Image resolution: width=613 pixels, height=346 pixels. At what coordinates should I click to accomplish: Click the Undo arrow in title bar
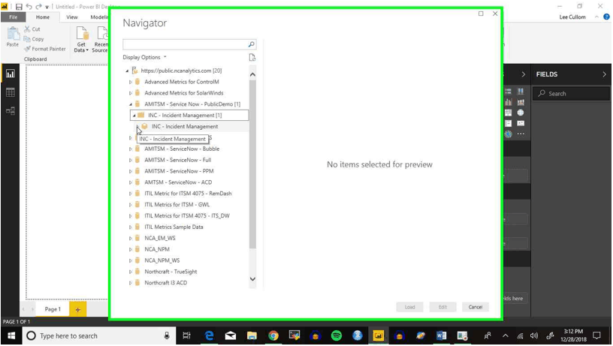click(29, 7)
